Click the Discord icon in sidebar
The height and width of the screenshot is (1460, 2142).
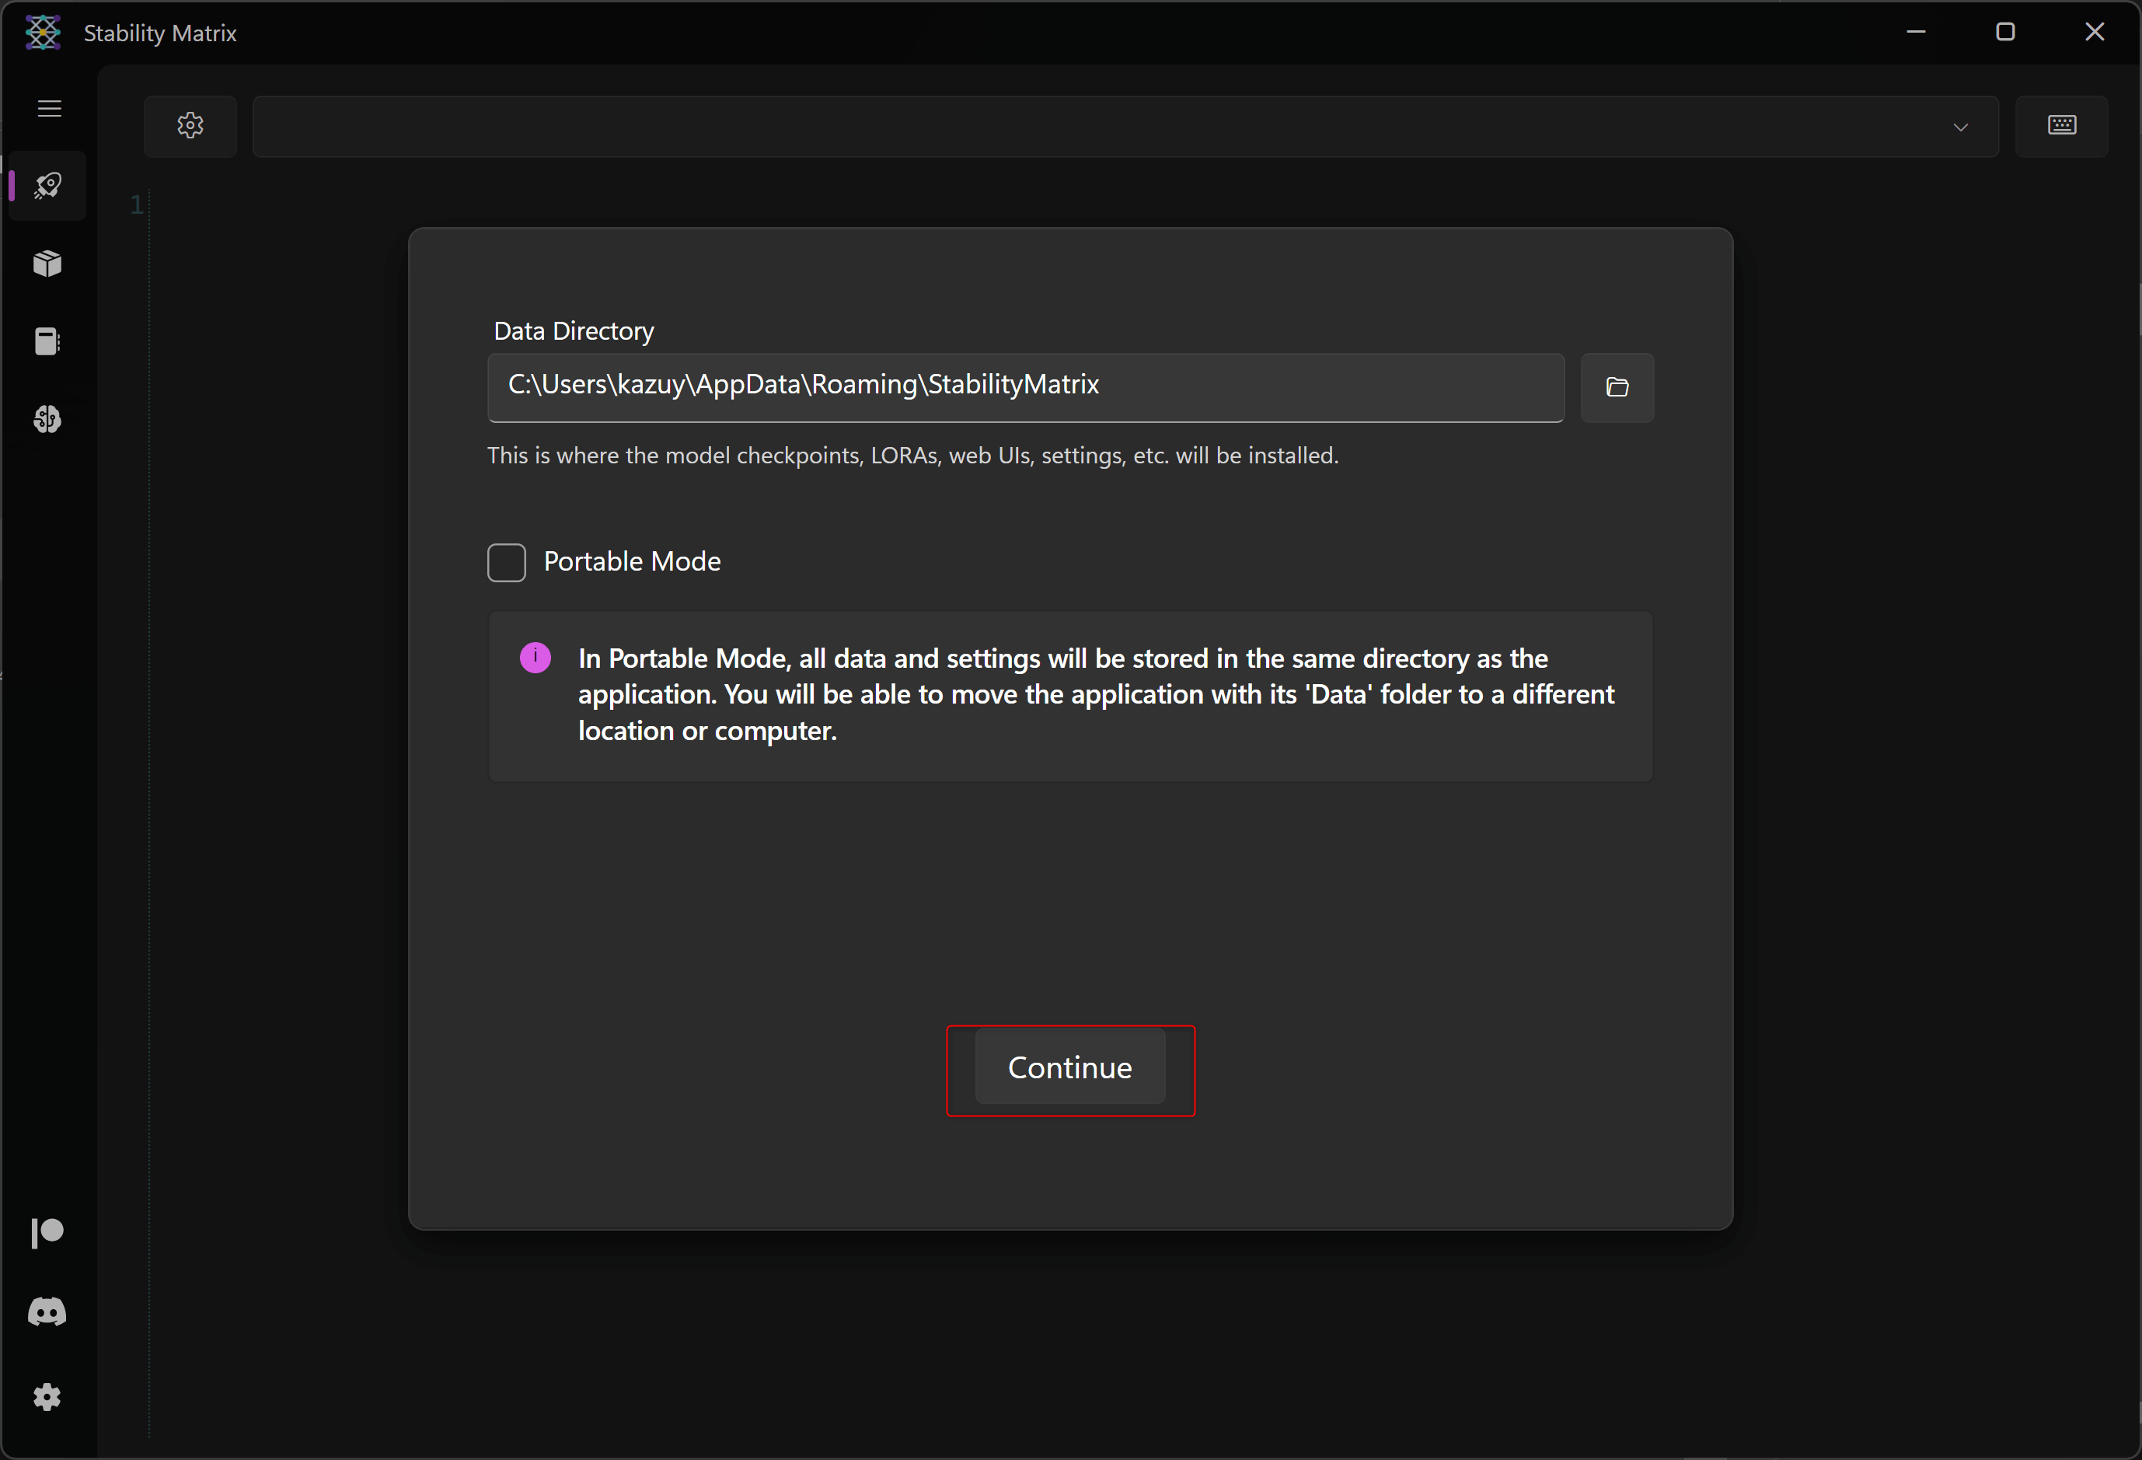(48, 1312)
